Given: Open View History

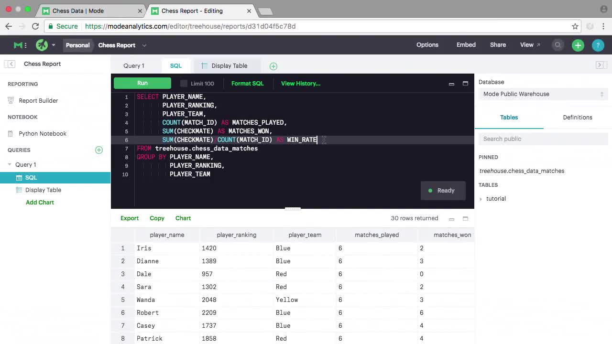Looking at the screenshot, I should (301, 84).
